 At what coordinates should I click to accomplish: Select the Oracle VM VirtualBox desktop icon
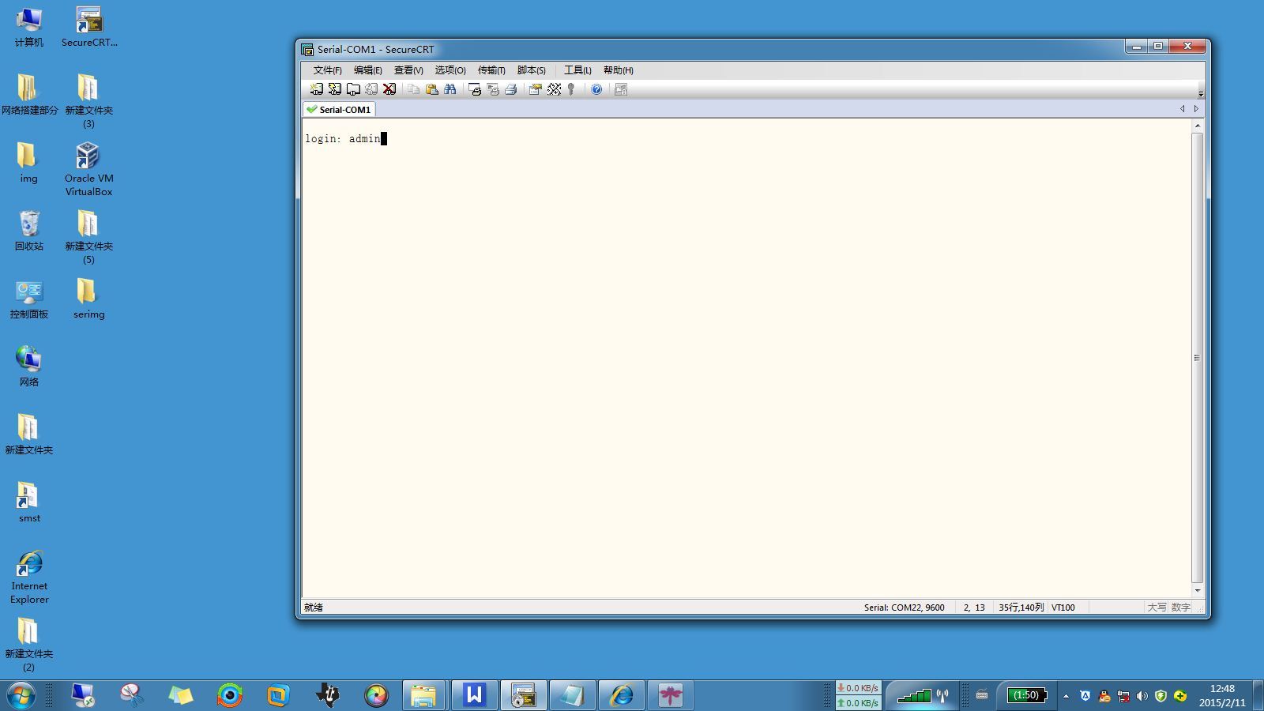[89, 169]
